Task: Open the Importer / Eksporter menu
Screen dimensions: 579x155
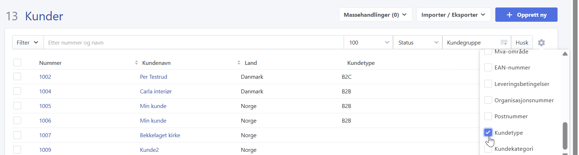Action: [x=453, y=15]
